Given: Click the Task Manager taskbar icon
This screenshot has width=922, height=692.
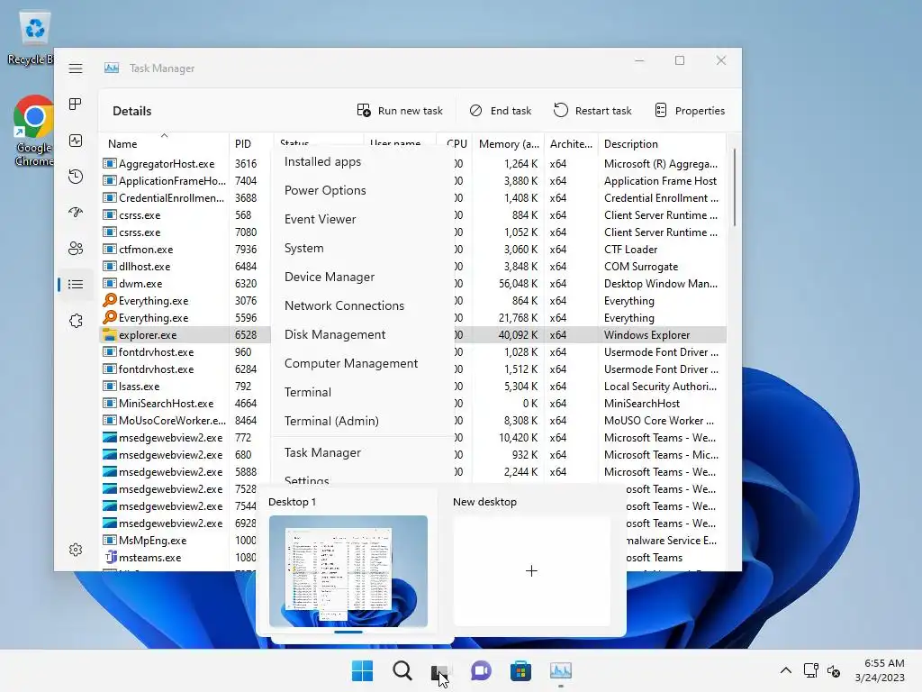Looking at the screenshot, I should click(560, 670).
